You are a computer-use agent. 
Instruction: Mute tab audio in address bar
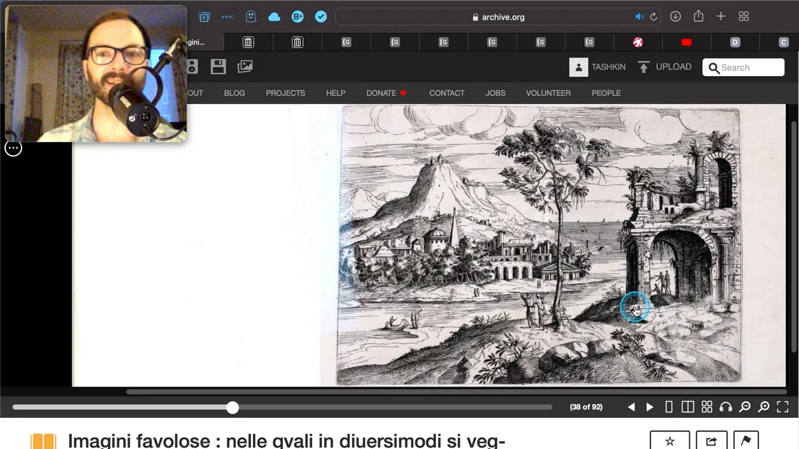click(639, 17)
